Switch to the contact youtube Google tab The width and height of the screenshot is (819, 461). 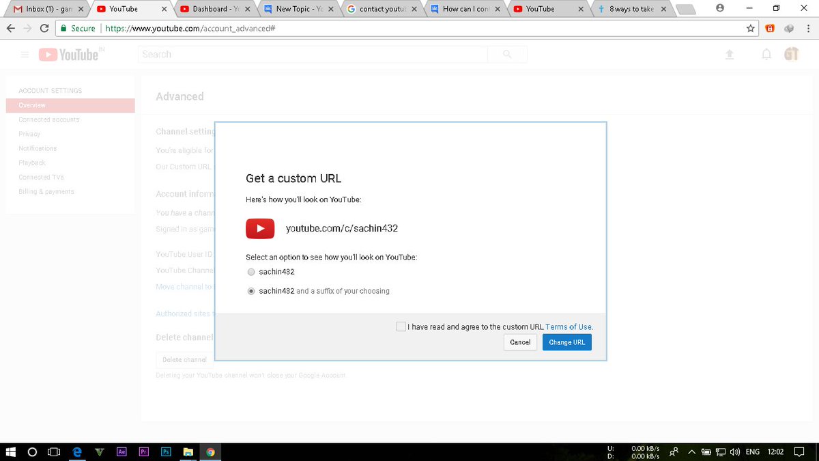[x=382, y=9]
